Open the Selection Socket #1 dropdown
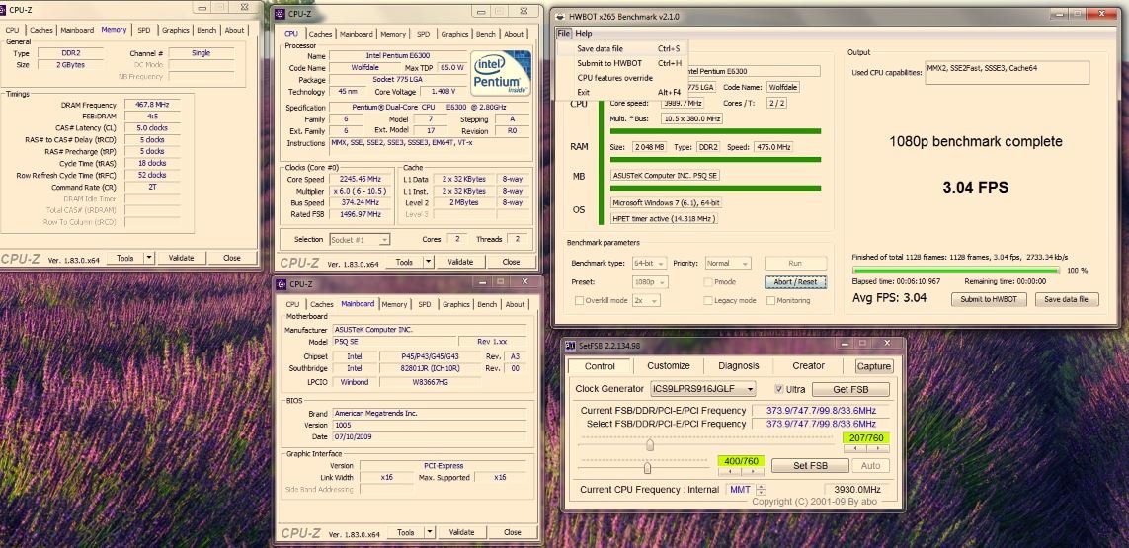The image size is (1129, 548). point(360,239)
